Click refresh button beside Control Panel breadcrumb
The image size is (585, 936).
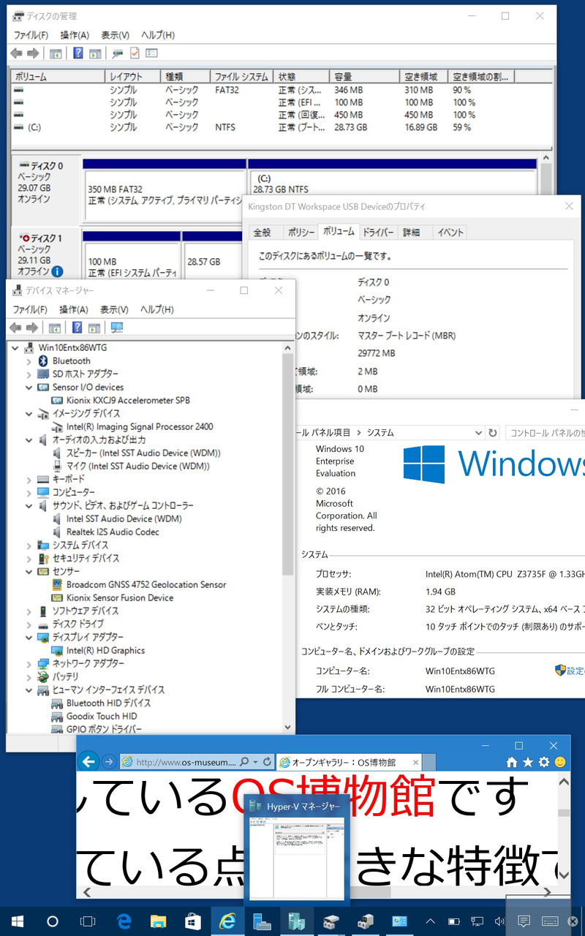coord(493,433)
